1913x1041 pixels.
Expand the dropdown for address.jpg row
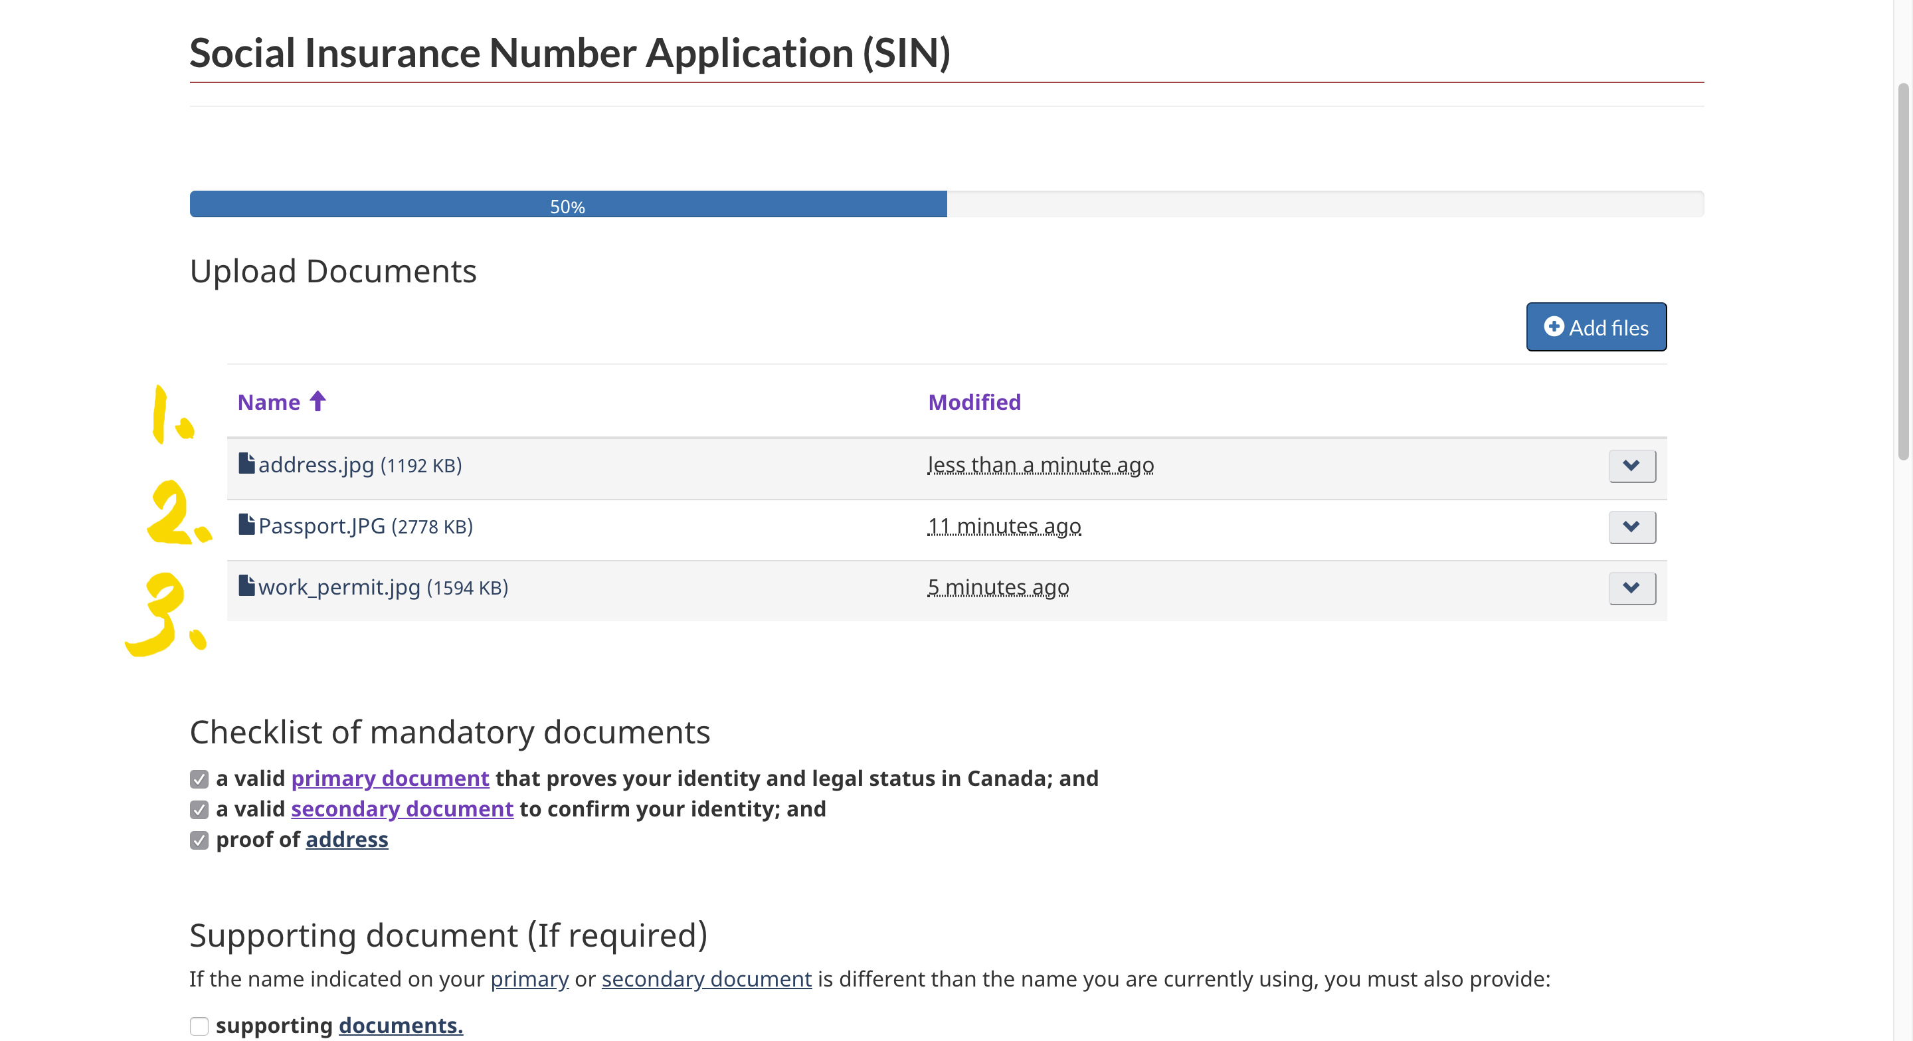[1632, 466]
